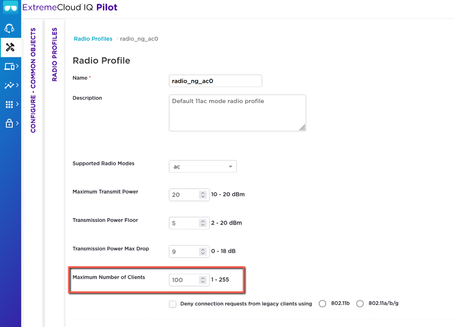Viewport: 454px width, 327px height.
Task: Open the grid apps icon in sidebar
Action: coord(10,105)
